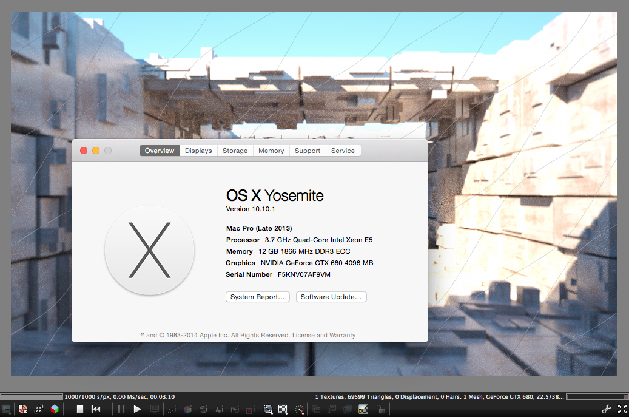Pause the render

tap(121, 409)
